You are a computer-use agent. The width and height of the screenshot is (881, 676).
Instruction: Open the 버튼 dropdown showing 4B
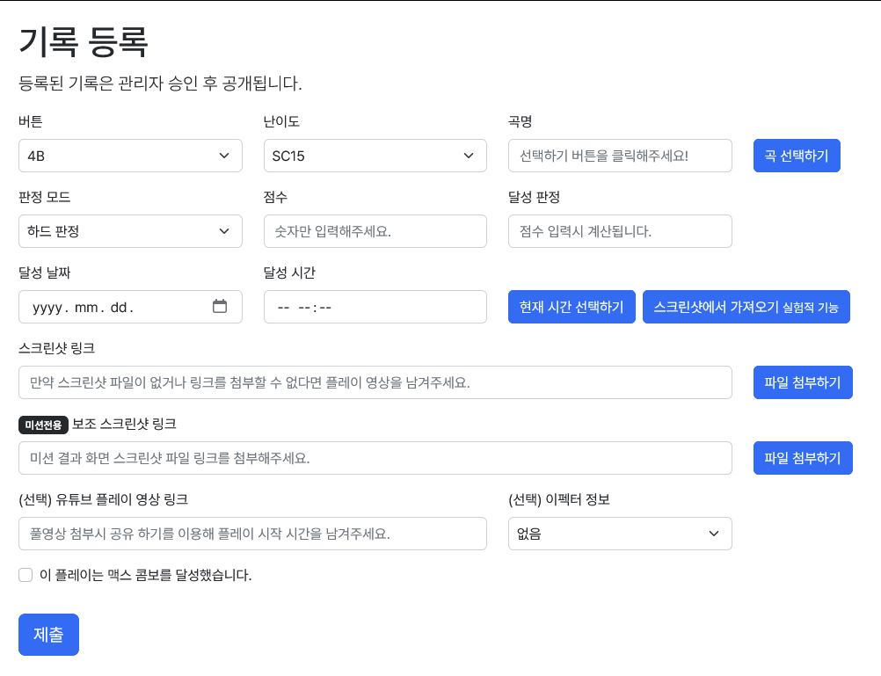[130, 156]
